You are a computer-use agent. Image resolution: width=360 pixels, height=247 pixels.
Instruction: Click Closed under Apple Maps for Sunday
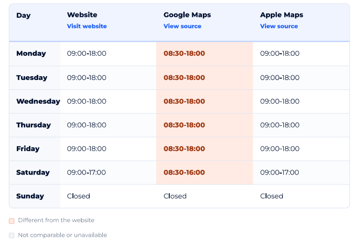tap(272, 196)
